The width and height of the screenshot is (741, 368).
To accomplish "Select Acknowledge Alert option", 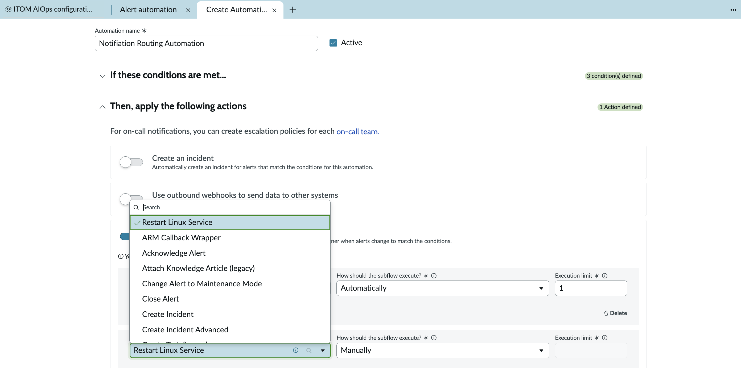I will [230, 253].
